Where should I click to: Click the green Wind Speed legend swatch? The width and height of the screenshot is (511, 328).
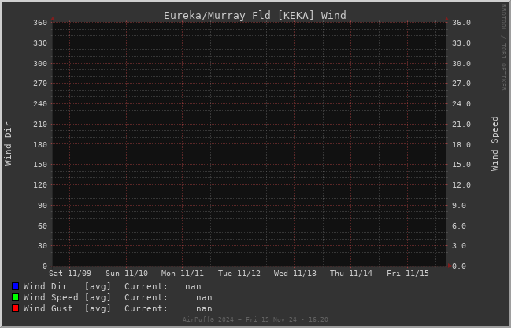click(15, 298)
